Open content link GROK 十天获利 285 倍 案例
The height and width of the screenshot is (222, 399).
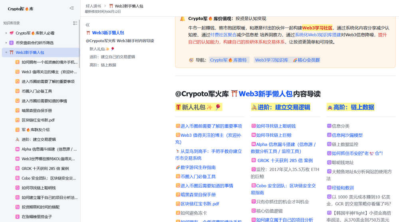(285, 161)
